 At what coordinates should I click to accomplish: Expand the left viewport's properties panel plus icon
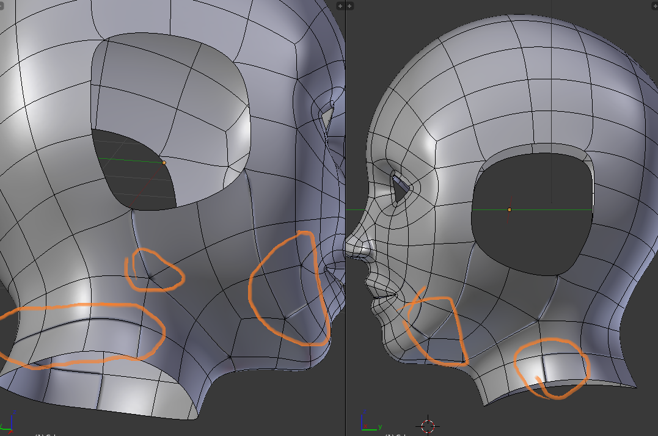(x=340, y=5)
